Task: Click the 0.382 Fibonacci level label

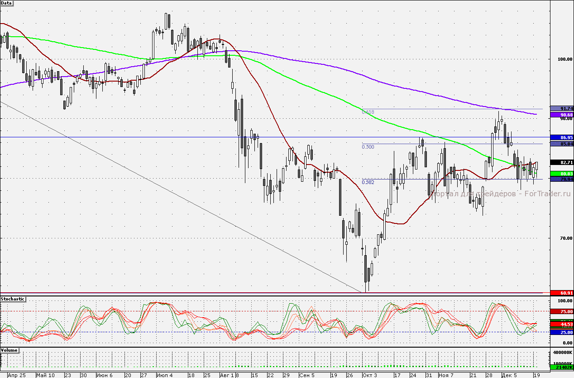Action: click(x=368, y=182)
